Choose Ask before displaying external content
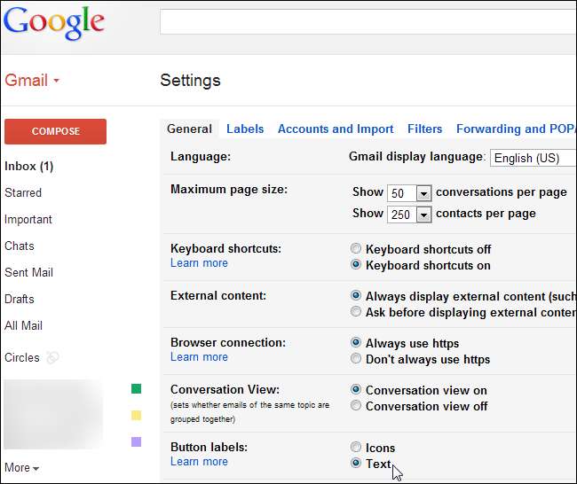 pyautogui.click(x=356, y=312)
